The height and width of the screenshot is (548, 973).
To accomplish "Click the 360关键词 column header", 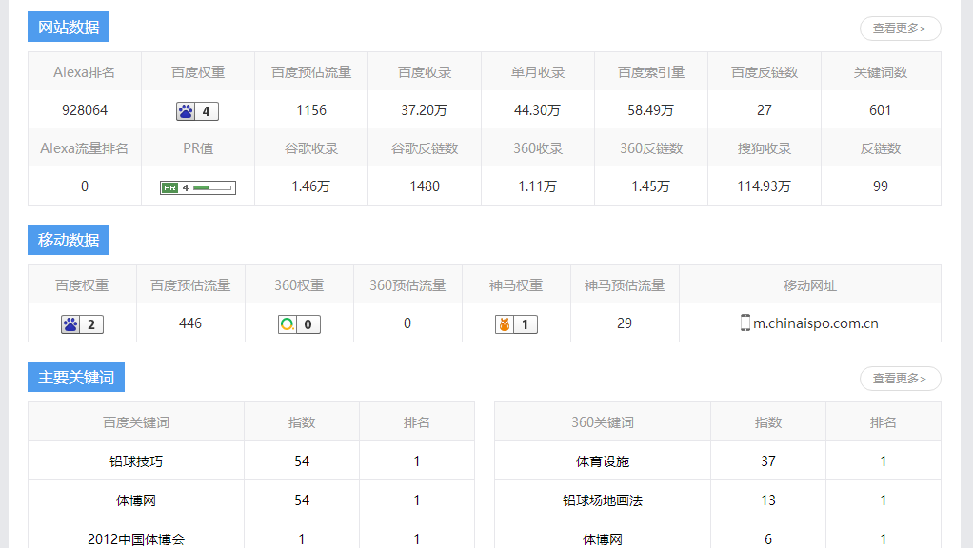I will [603, 422].
